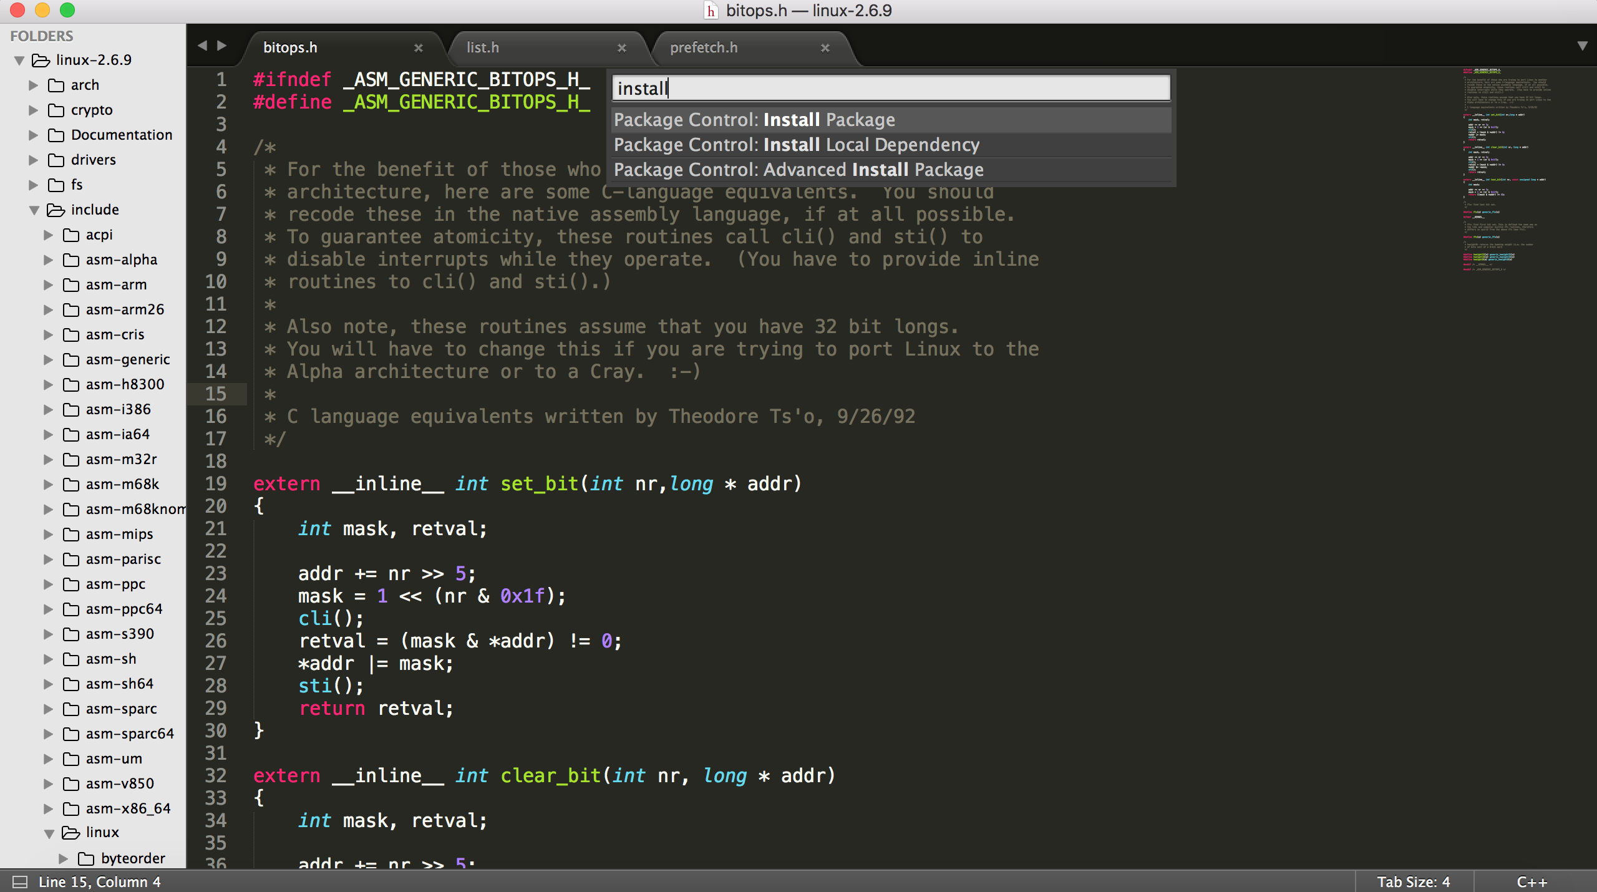Expand the crypto folder
The height and width of the screenshot is (892, 1597).
pyautogui.click(x=33, y=110)
